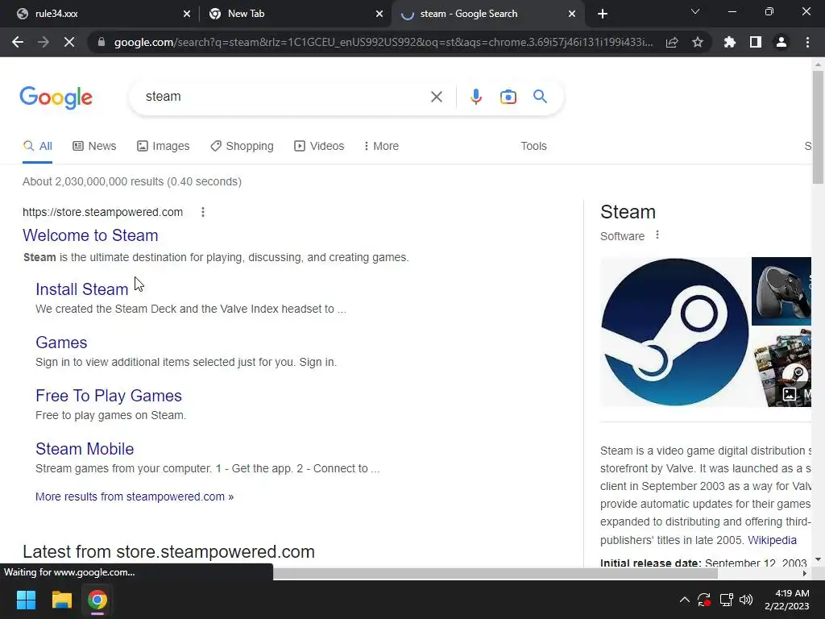Switch to News results
This screenshot has height=619, width=825.
(94, 147)
